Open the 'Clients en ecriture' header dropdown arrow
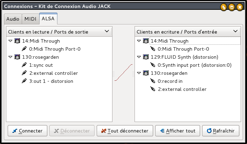The image size is (247, 144). (235, 31)
